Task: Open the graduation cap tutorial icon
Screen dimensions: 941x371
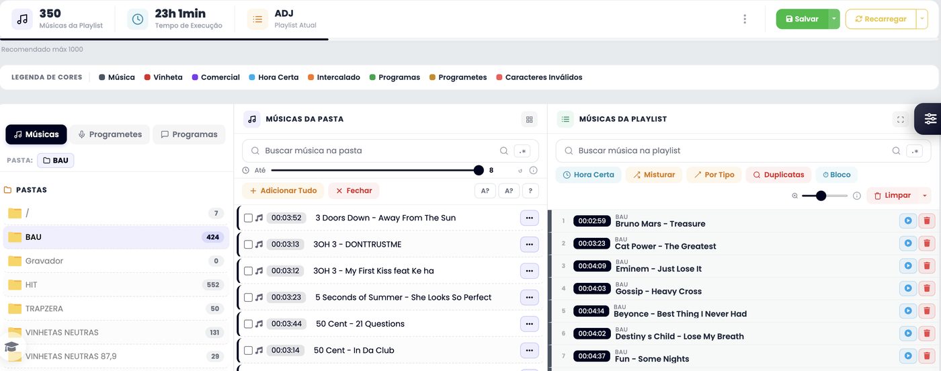Action: tap(11, 347)
